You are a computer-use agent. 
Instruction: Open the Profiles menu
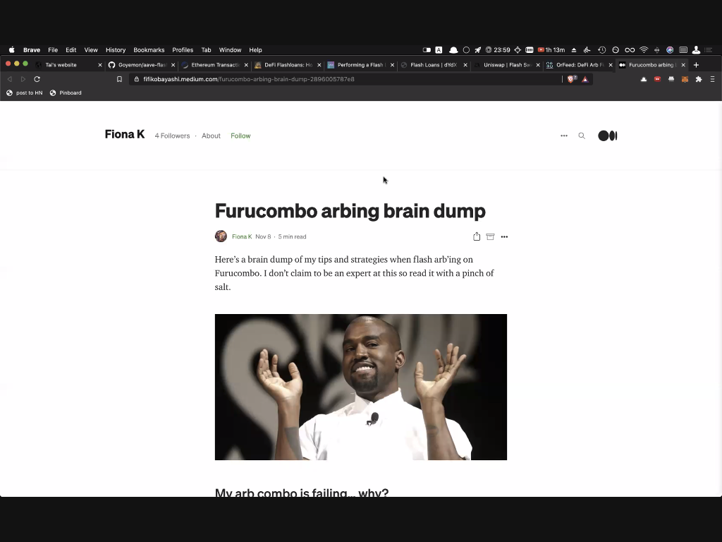pos(183,50)
